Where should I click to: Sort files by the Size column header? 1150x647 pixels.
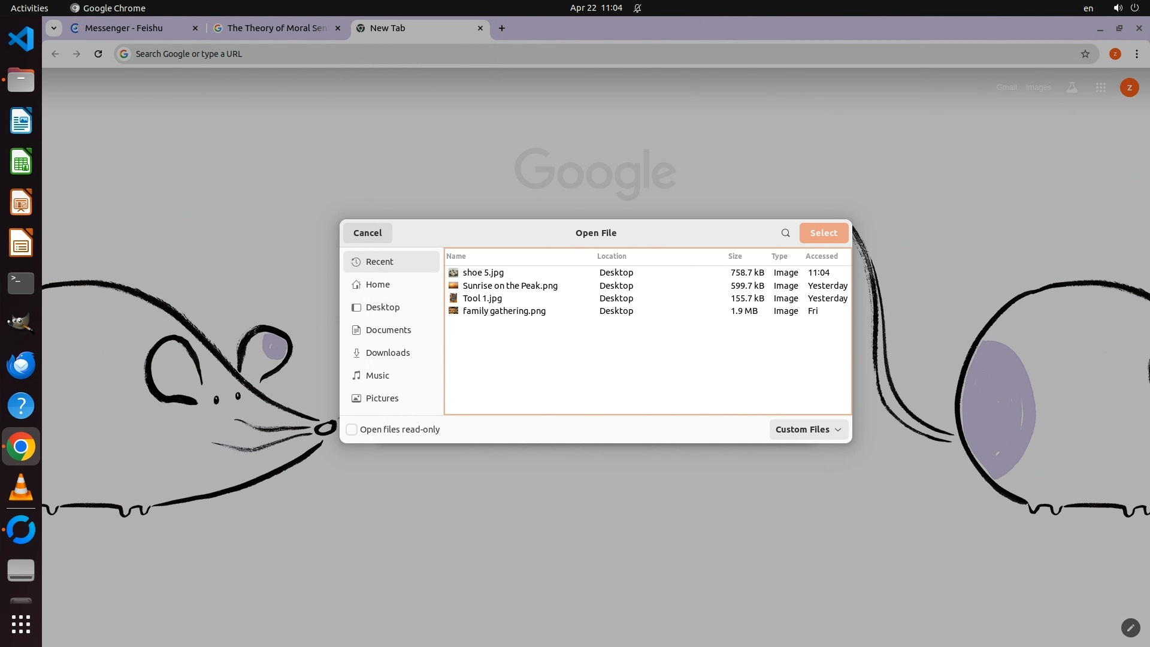pos(735,256)
